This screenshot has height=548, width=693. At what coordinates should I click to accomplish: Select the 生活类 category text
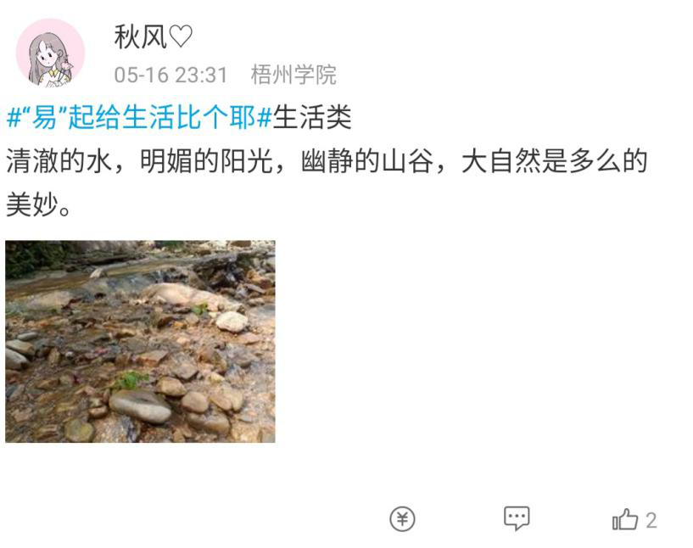click(312, 117)
